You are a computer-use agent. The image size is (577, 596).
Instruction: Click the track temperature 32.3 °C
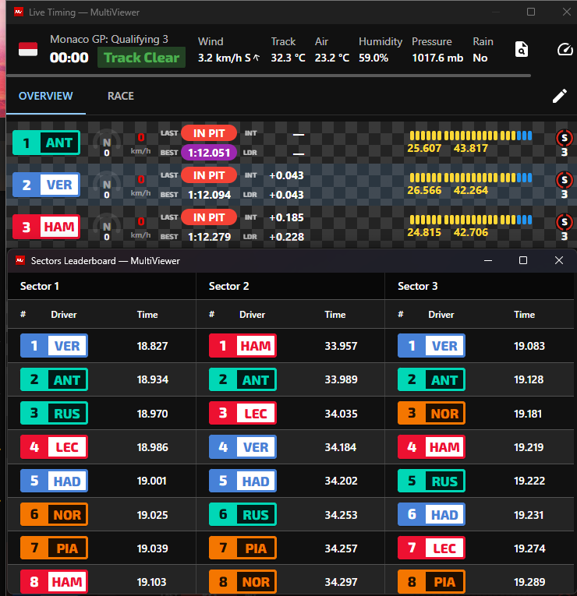coord(288,58)
